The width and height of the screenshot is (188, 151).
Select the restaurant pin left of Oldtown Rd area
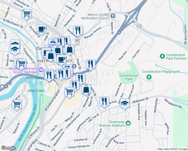click(x=104, y=101)
